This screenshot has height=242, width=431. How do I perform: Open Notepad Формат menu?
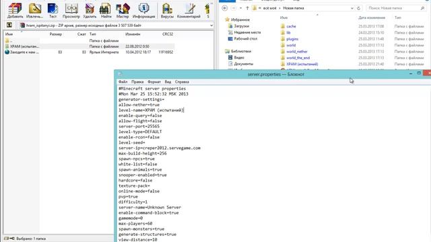point(154,82)
